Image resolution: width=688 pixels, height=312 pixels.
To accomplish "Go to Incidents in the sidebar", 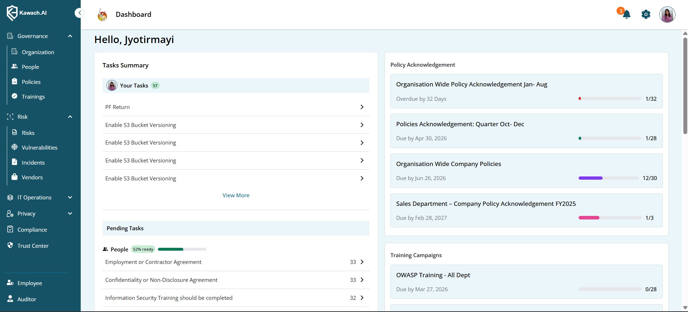I will pos(33,162).
